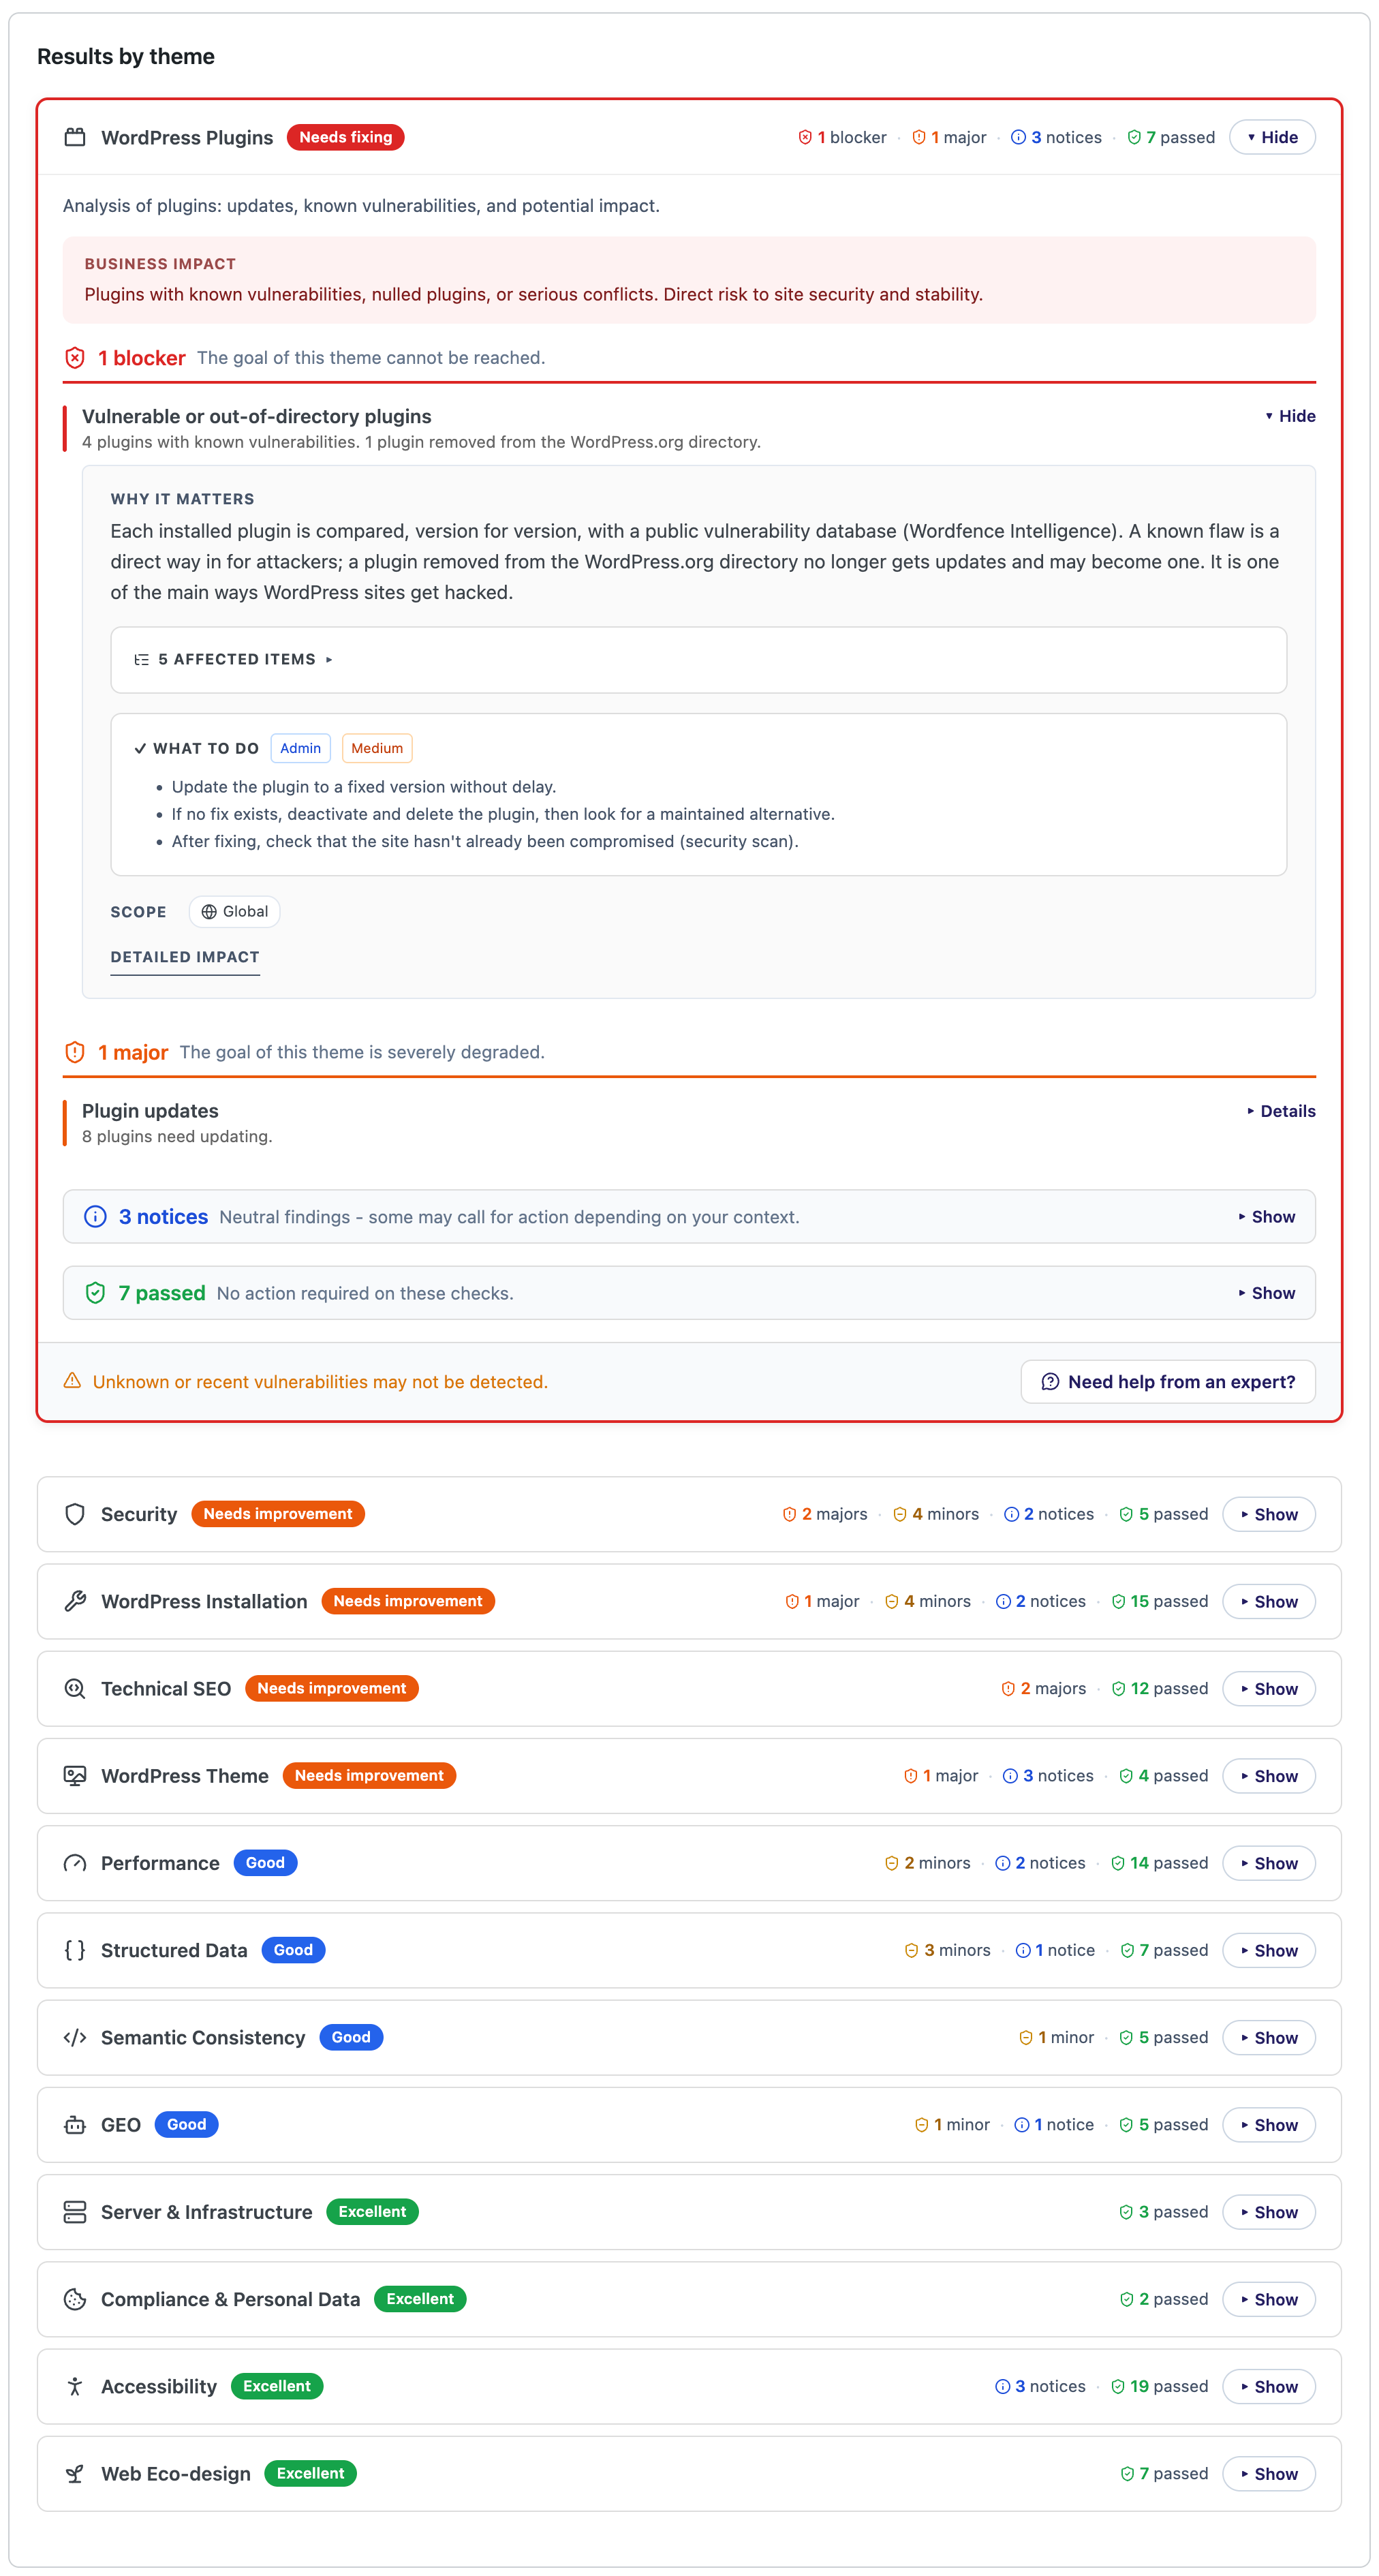The width and height of the screenshot is (1379, 2576).
Task: Show the Accessibility results
Action: click(1269, 2387)
